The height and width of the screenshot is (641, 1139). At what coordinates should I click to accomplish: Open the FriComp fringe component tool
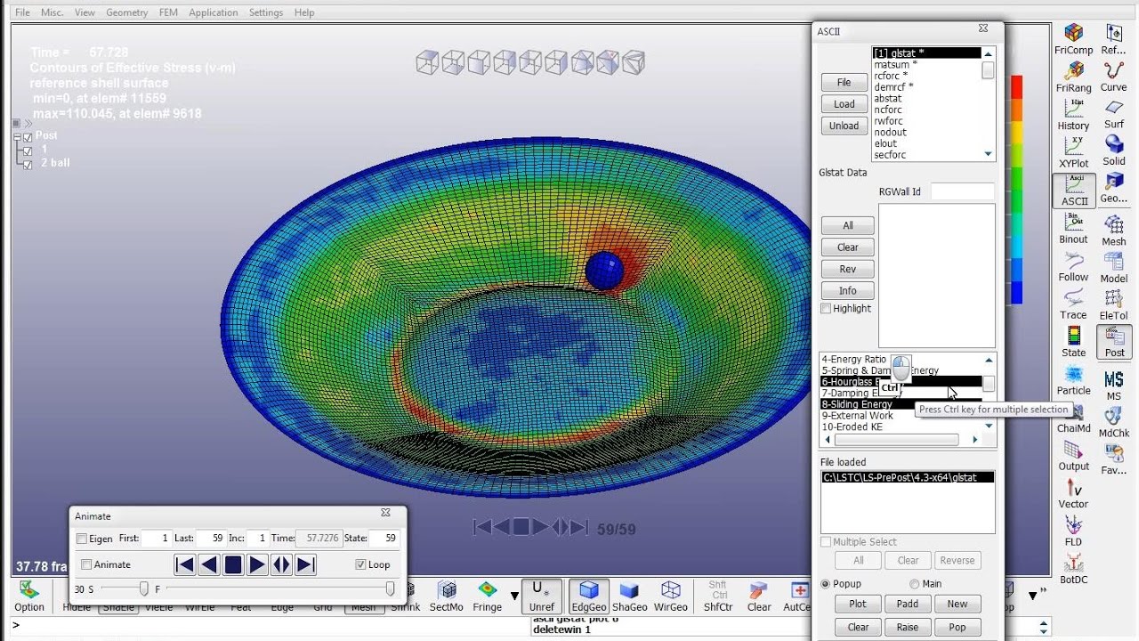pos(1074,40)
